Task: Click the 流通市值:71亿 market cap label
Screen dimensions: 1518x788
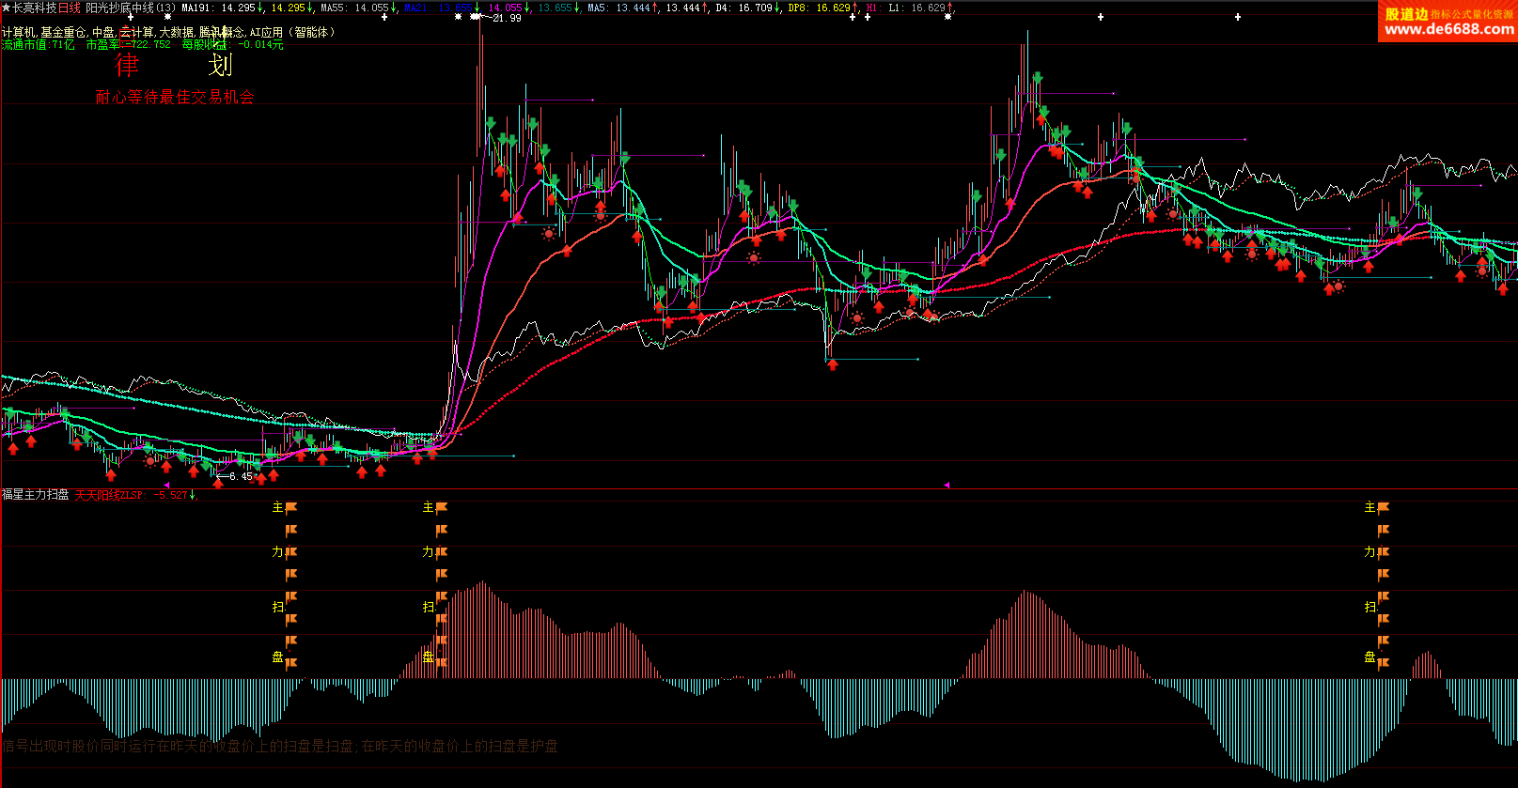Action: coord(39,44)
